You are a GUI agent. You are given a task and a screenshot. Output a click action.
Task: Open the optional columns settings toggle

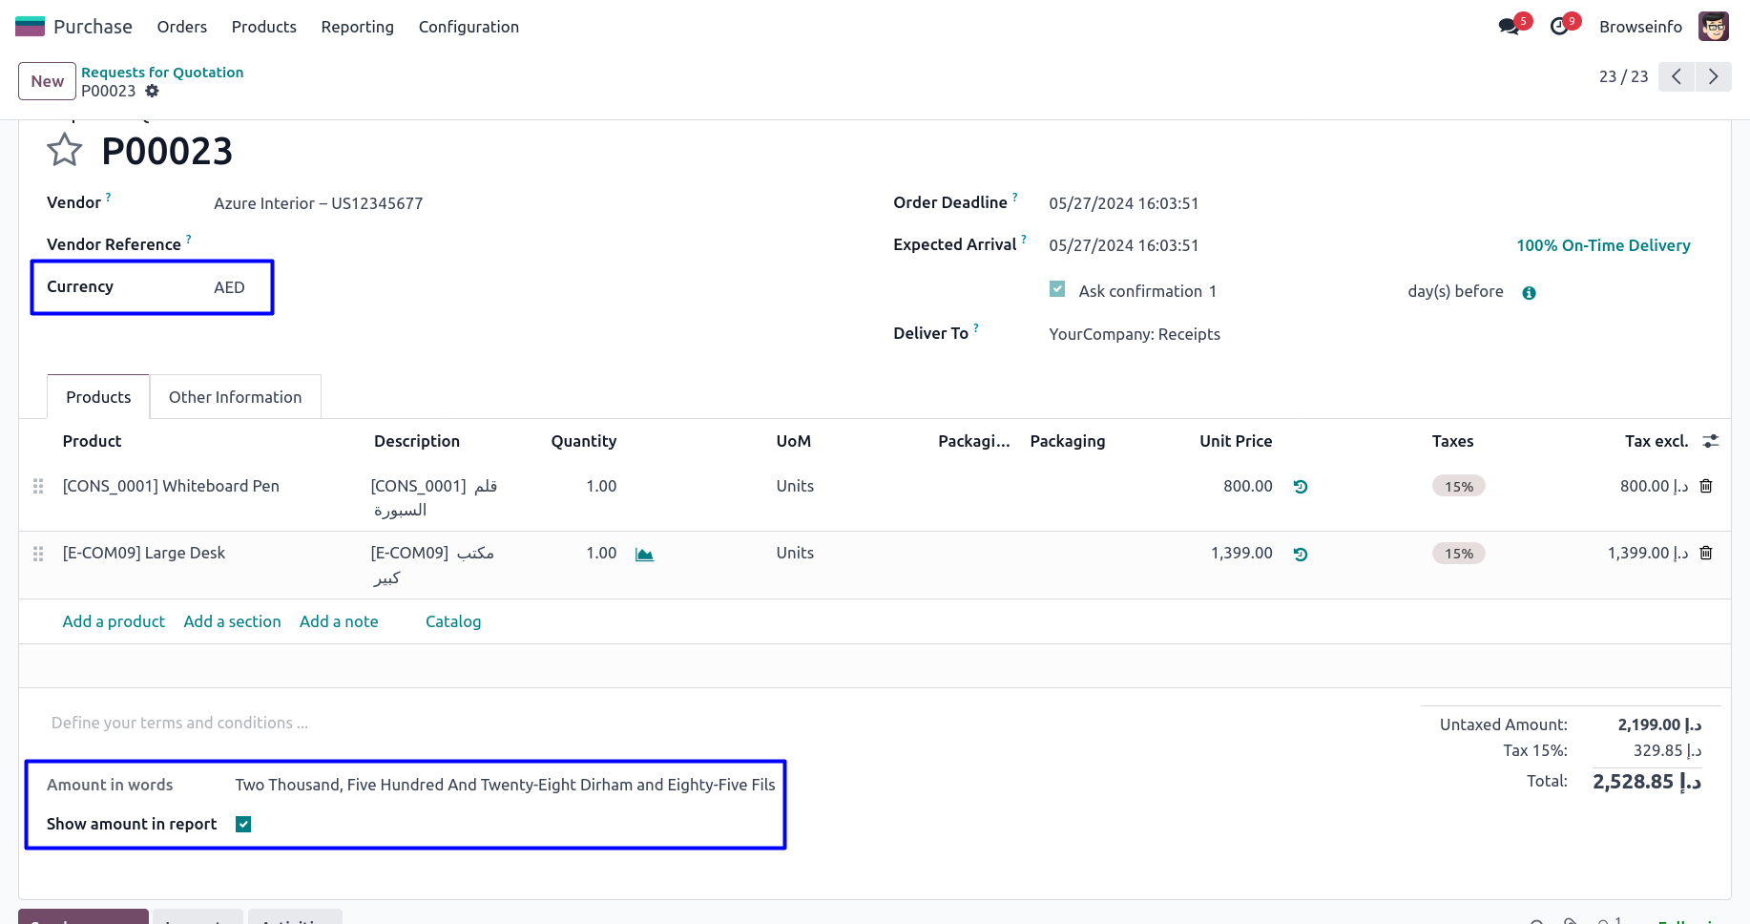(1711, 441)
